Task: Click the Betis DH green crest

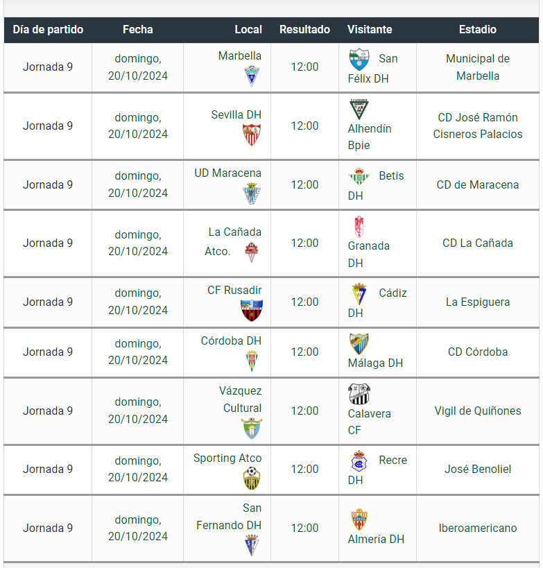Action: coord(359,176)
